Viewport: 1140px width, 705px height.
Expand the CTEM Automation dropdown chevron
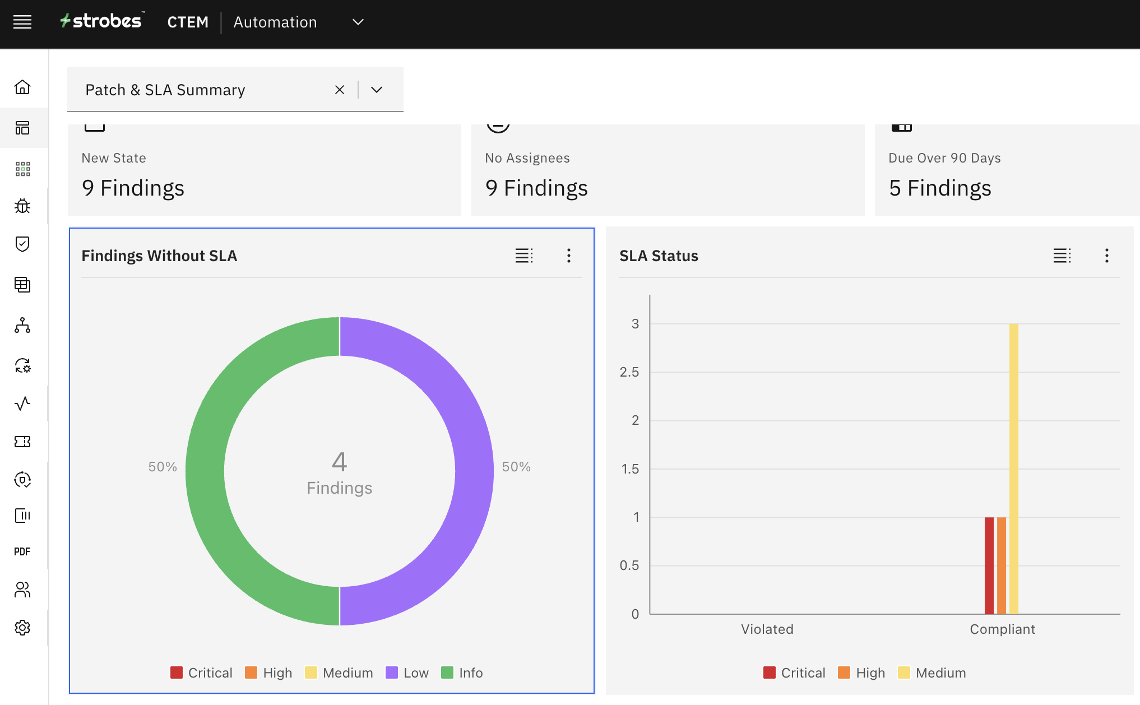coord(358,22)
